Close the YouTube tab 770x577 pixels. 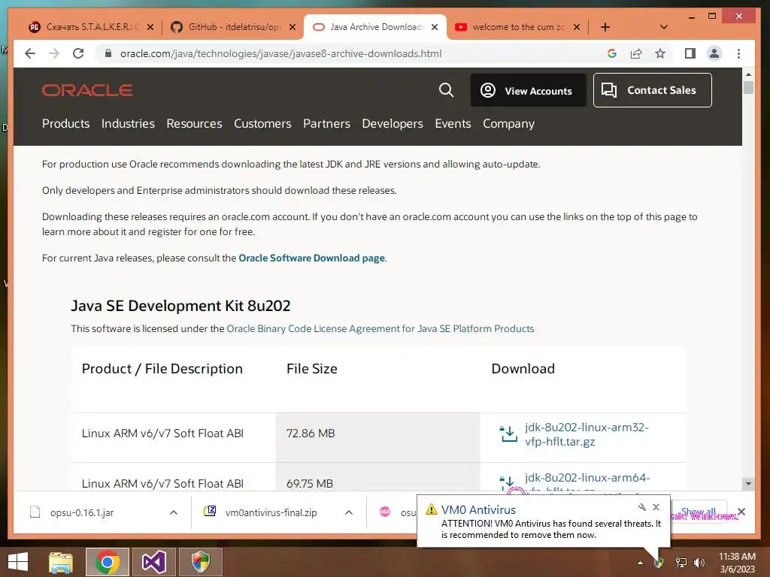click(577, 27)
